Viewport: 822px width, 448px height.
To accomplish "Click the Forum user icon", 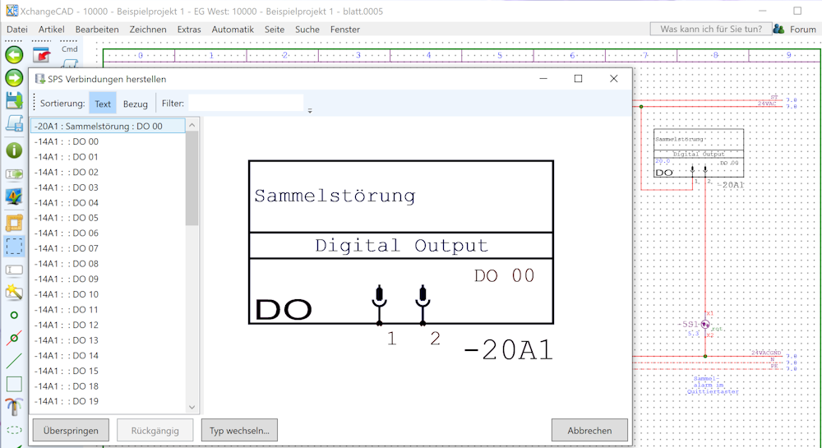I will [x=778, y=29].
